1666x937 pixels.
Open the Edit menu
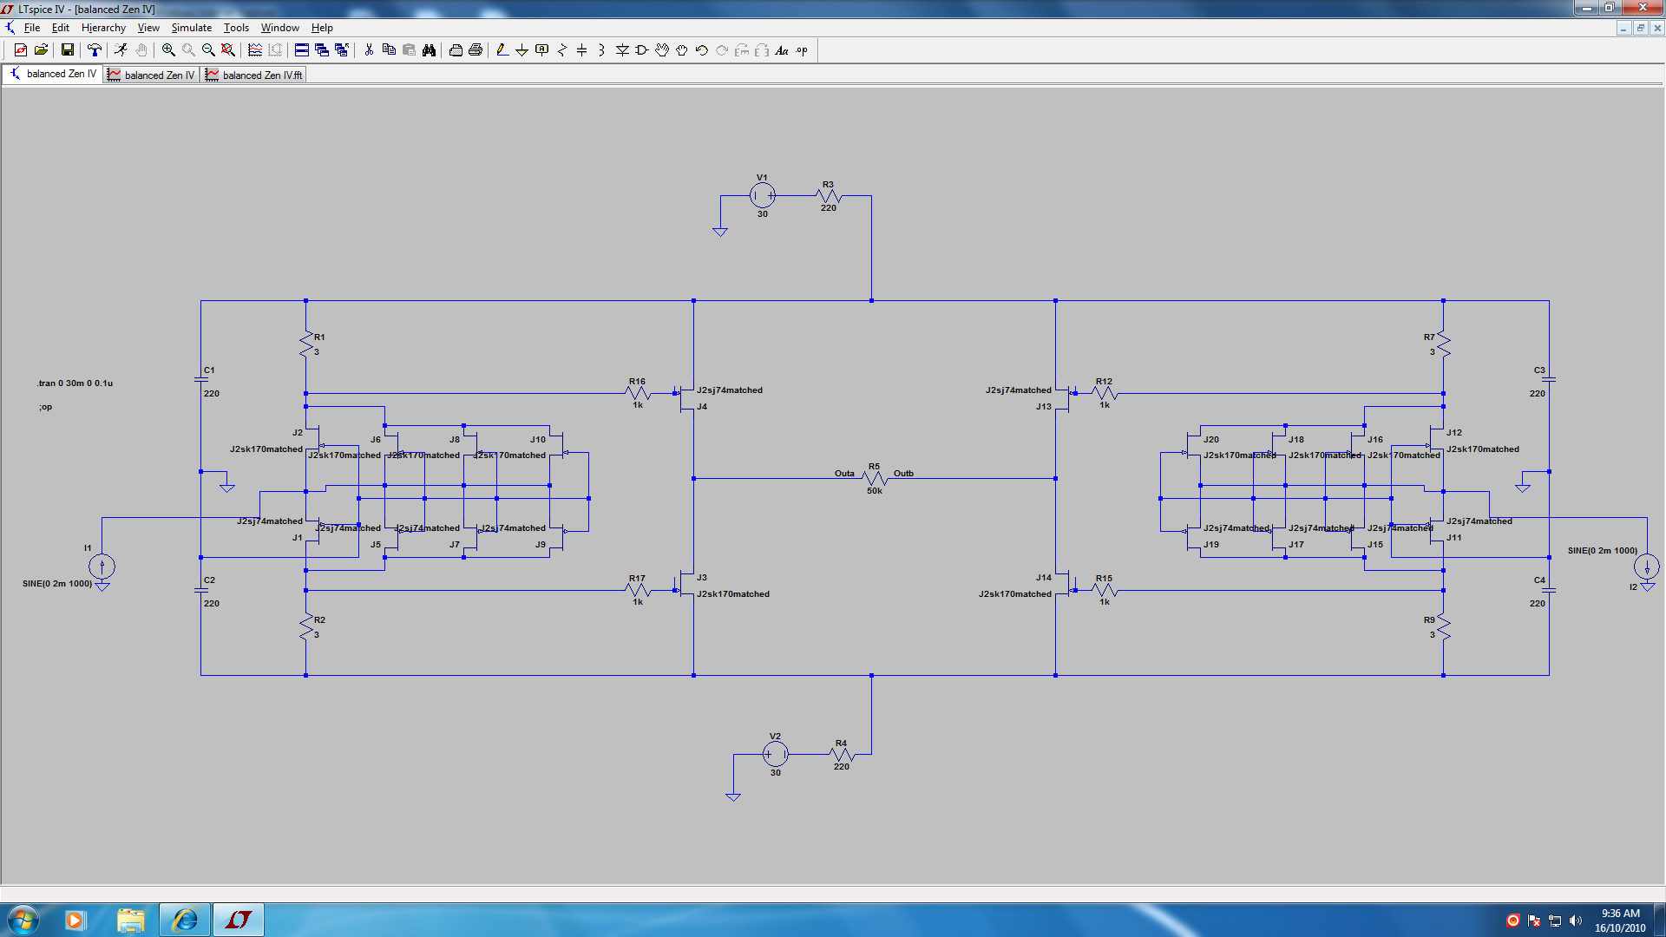click(61, 28)
